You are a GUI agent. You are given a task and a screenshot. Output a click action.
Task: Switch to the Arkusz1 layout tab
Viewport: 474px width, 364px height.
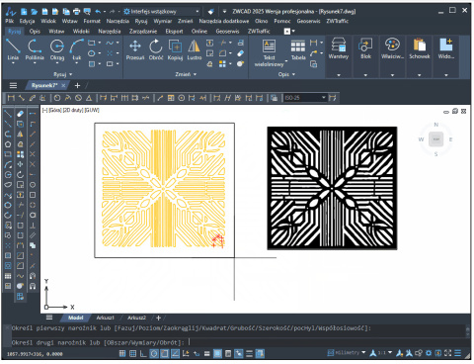105,318
